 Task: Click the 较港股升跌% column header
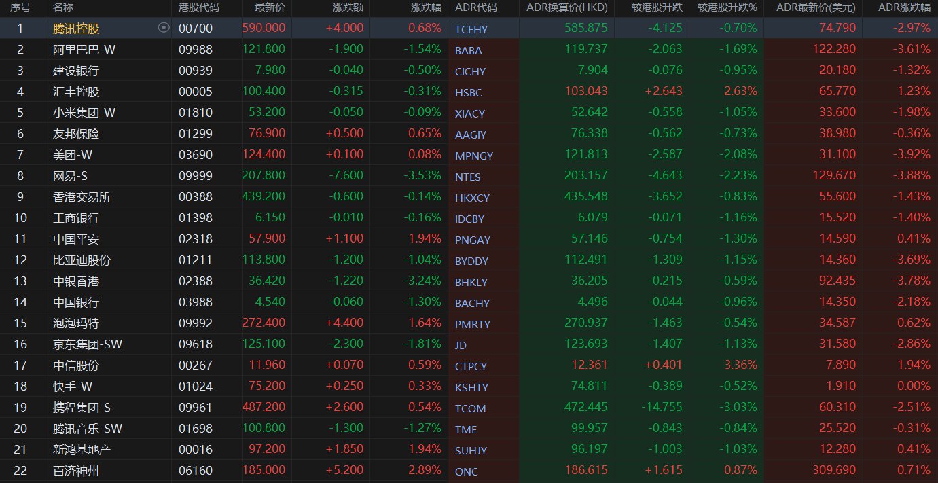pyautogui.click(x=727, y=7)
